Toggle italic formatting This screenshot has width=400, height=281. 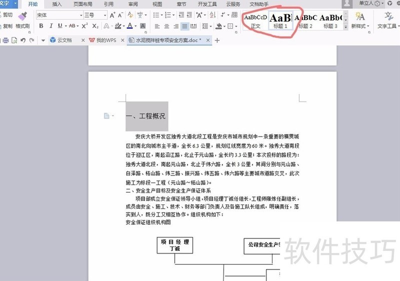tap(51, 26)
